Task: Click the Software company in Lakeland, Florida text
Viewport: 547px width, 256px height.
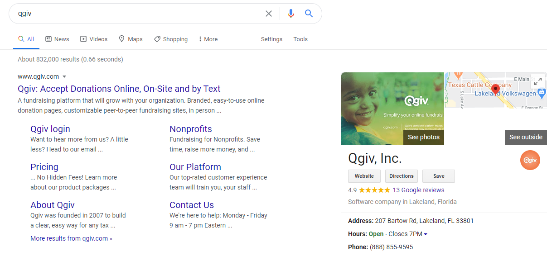Action: tap(402, 202)
